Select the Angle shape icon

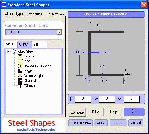click(x=20, y=71)
